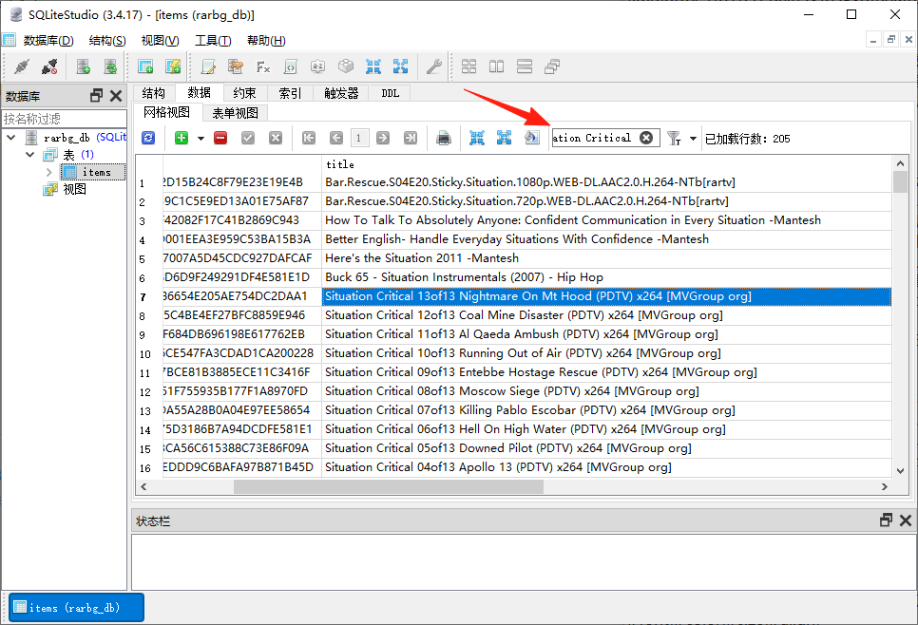Image resolution: width=918 pixels, height=625 pixels.
Task: Collapse the rarbg_db database tree node
Action: pyautogui.click(x=10, y=138)
